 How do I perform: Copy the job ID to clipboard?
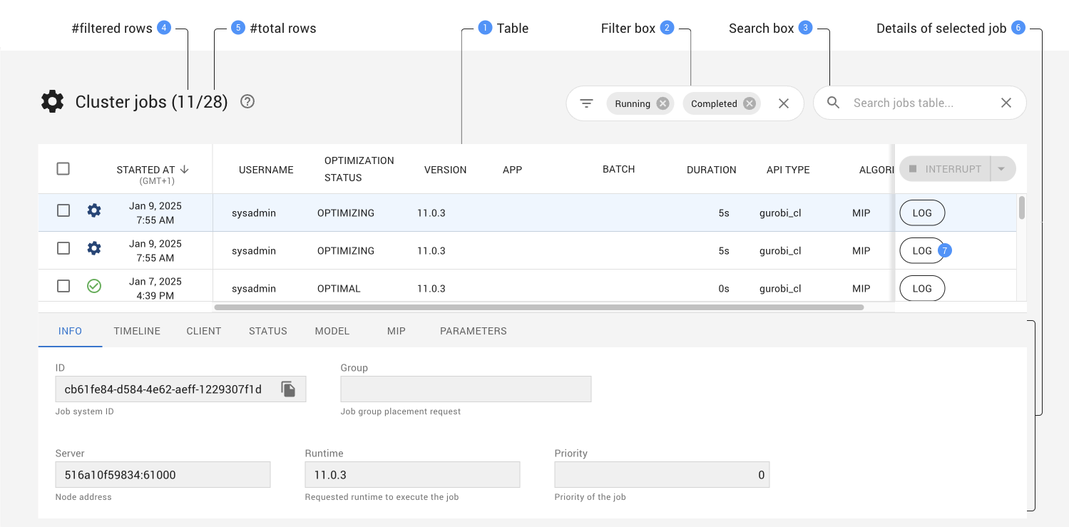tap(288, 389)
